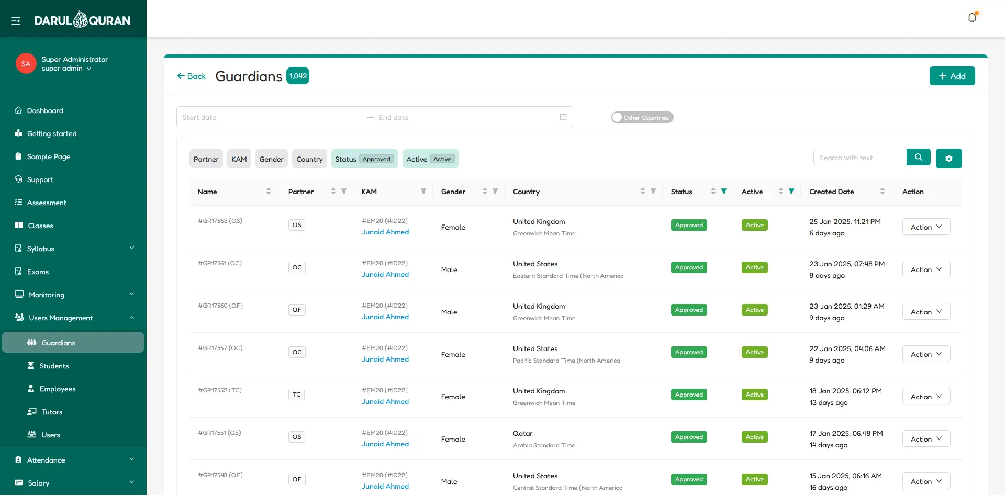Image resolution: width=1005 pixels, height=495 pixels.
Task: Go to Dashboard in sidebar
Action: tap(45, 110)
